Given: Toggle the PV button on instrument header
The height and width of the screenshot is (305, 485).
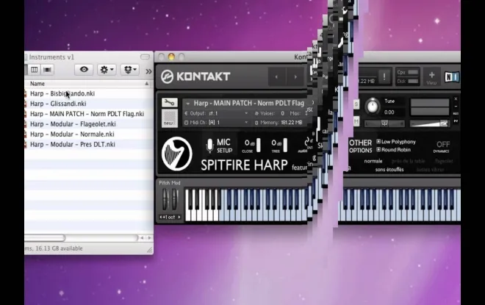Looking at the screenshot, I should click(456, 121).
